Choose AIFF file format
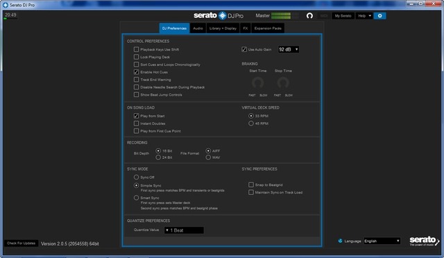444x258 pixels. [208, 150]
